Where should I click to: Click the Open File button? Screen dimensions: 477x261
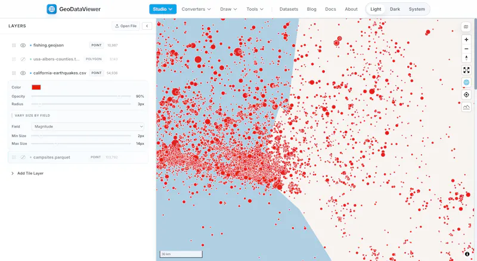pyautogui.click(x=126, y=26)
